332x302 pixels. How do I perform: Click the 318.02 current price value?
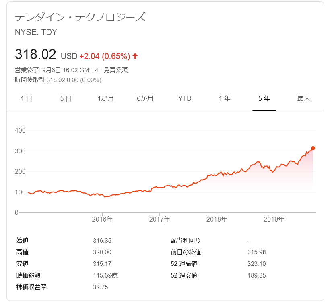coord(36,55)
